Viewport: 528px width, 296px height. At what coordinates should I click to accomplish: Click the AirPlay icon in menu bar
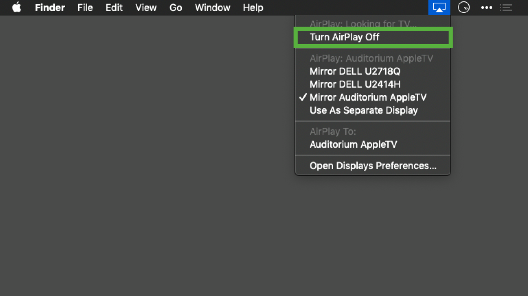click(439, 7)
